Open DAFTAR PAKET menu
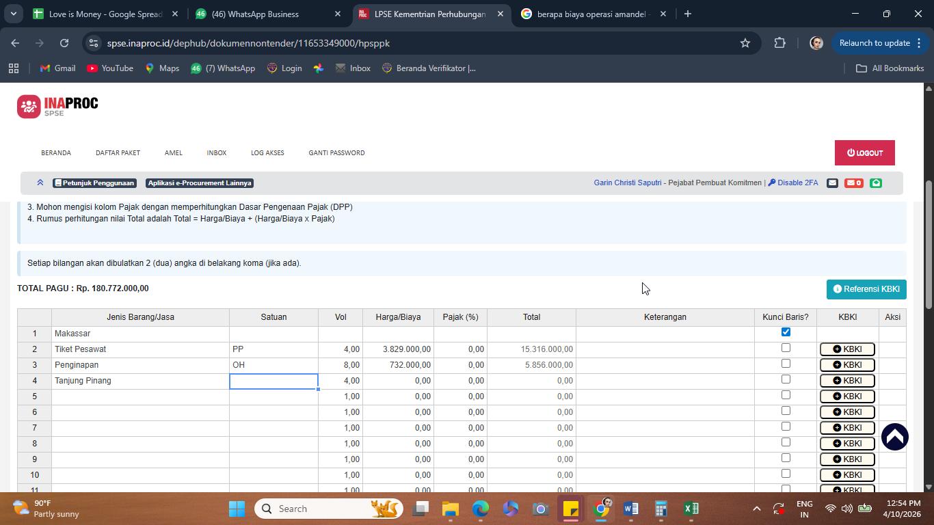This screenshot has height=525, width=934. pyautogui.click(x=118, y=152)
